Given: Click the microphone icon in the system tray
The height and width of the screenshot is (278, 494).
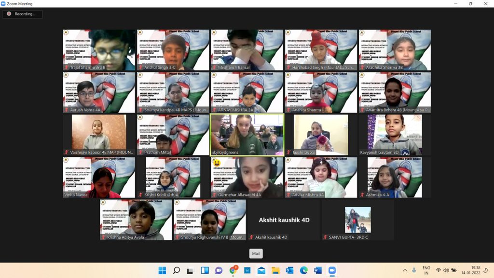Looking at the screenshot, I should coord(414,270).
